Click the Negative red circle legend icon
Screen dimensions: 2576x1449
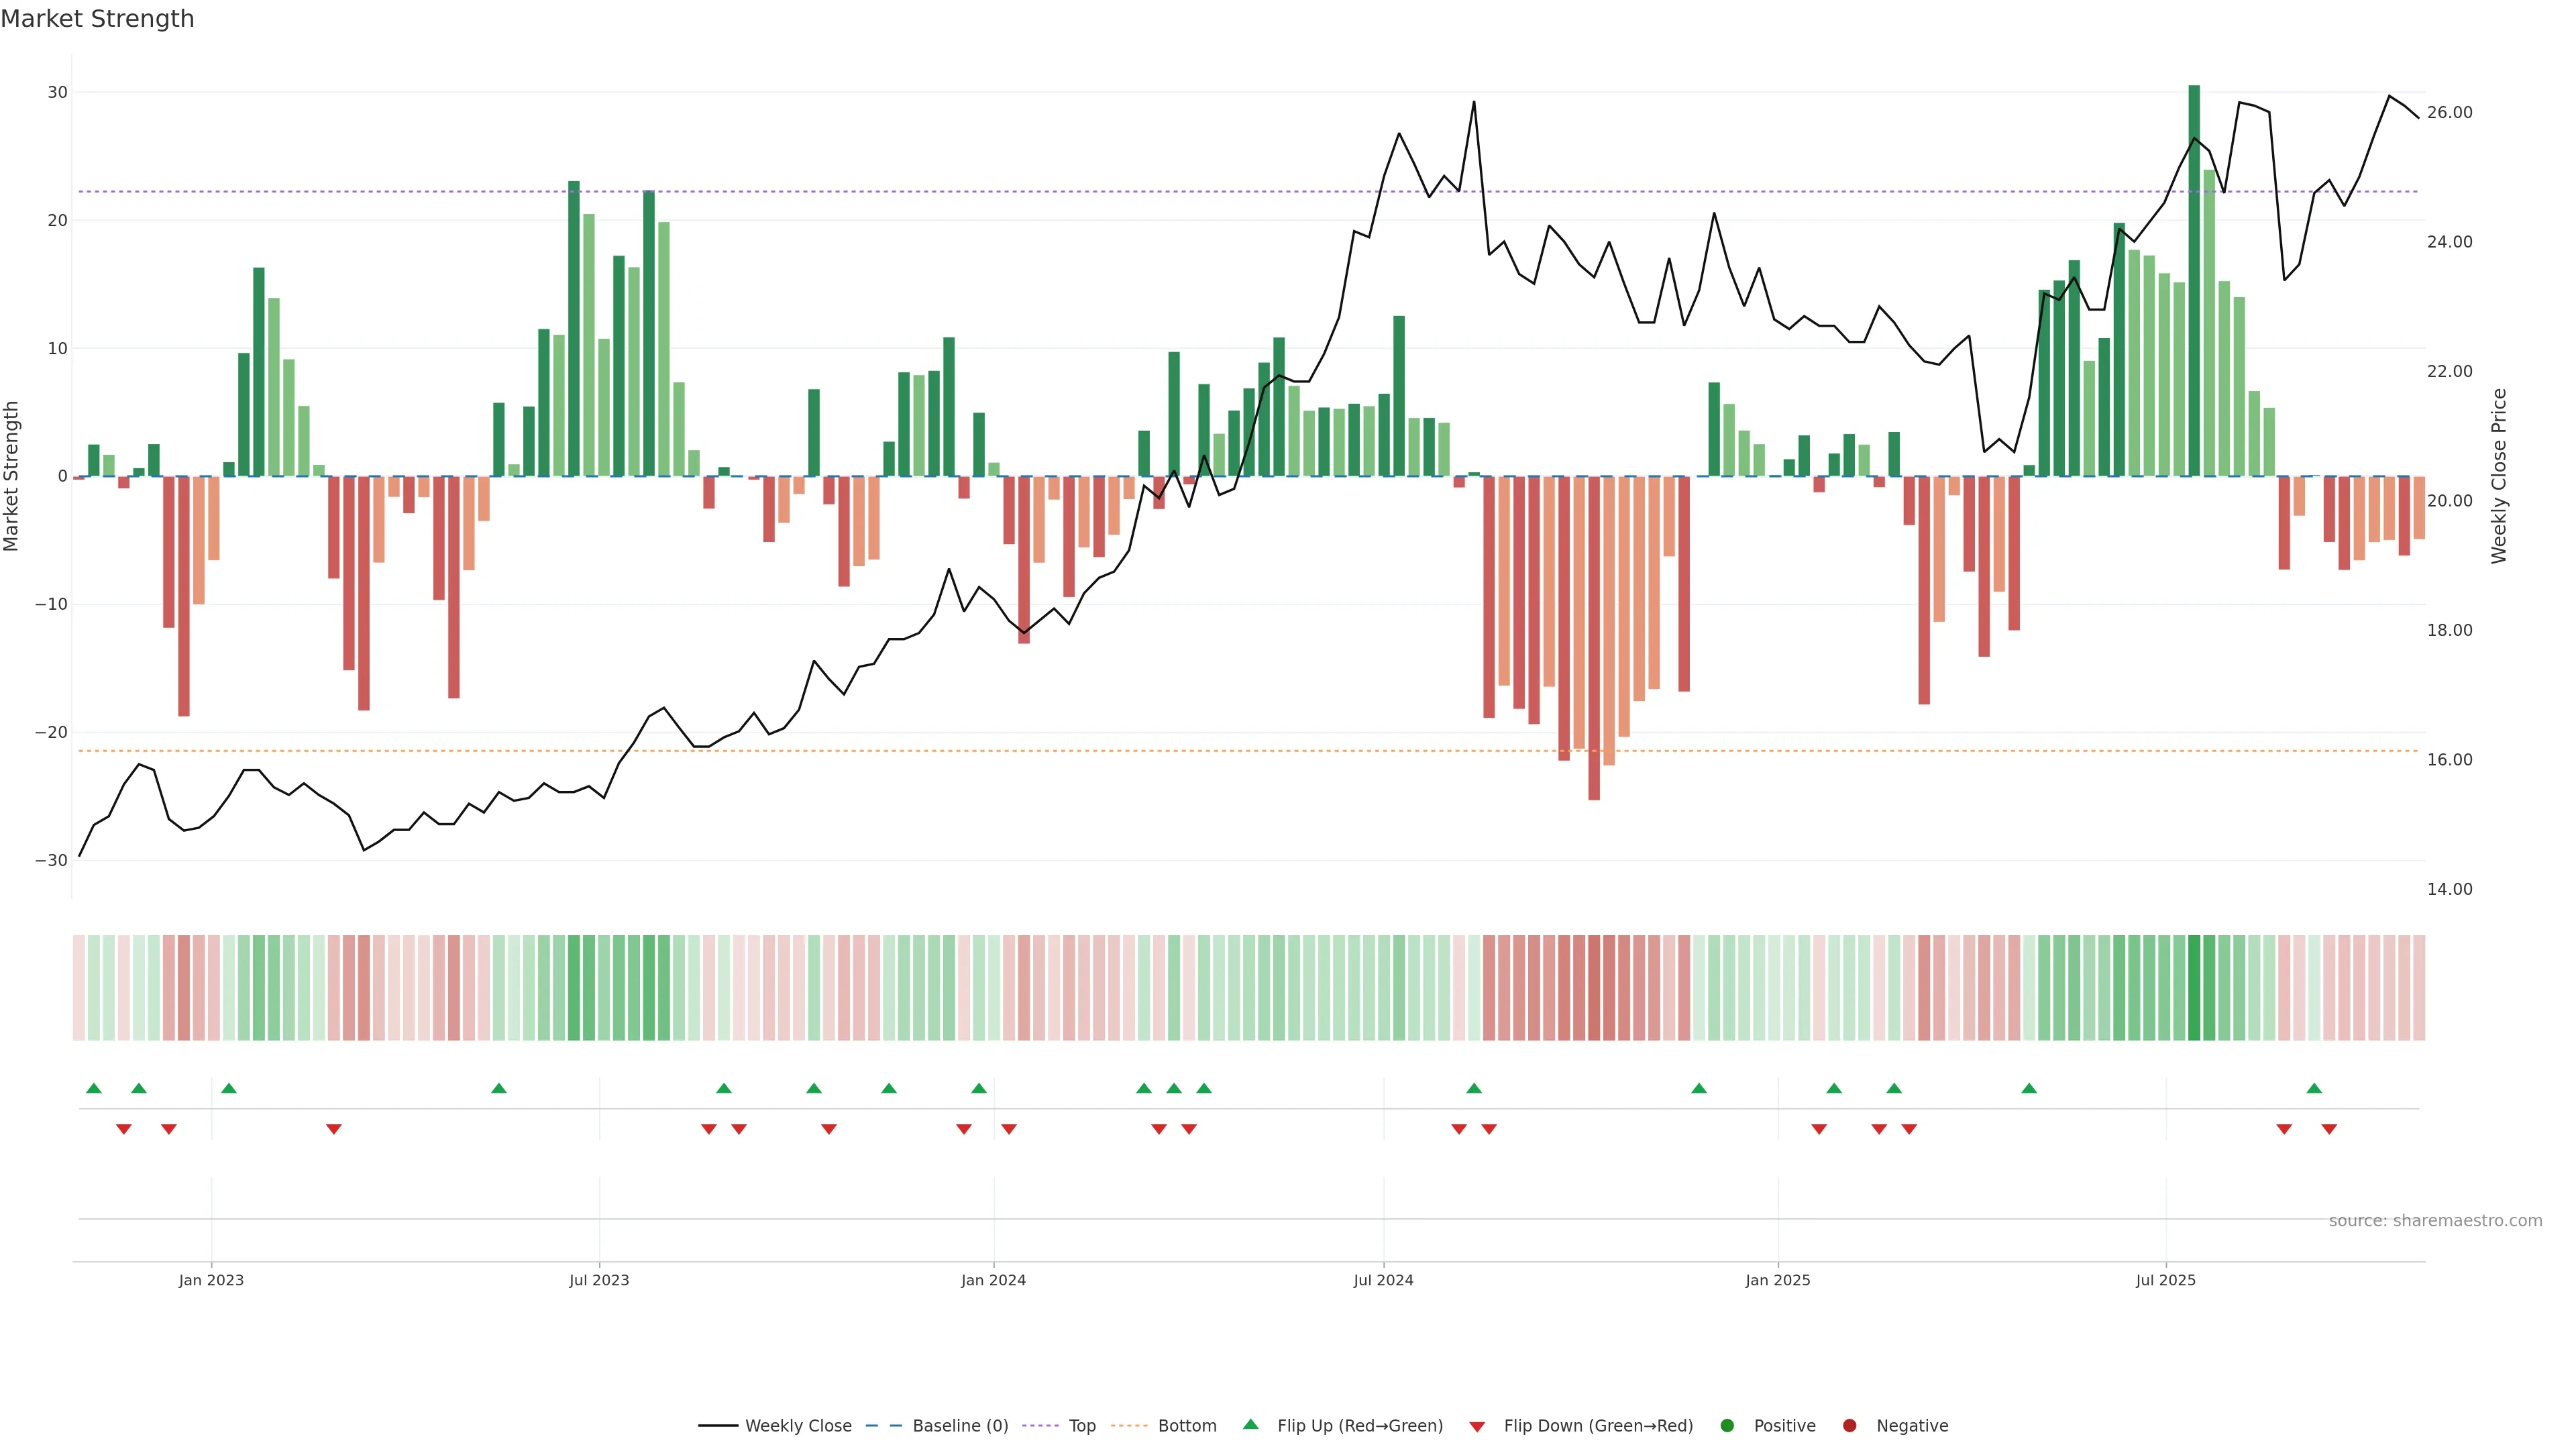(1849, 1425)
